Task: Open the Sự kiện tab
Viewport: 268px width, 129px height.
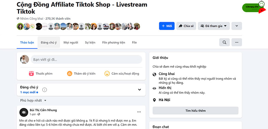Action: click(90, 43)
